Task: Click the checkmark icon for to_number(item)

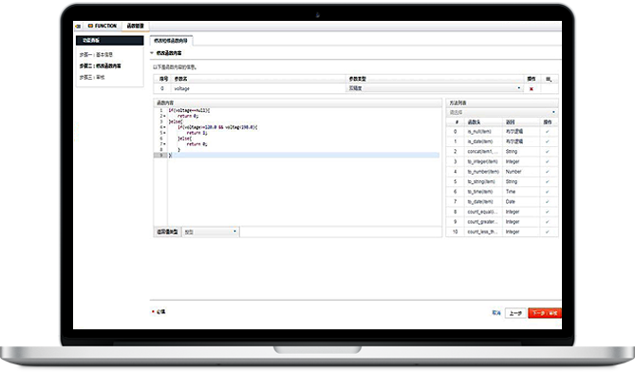Action: [x=547, y=172]
